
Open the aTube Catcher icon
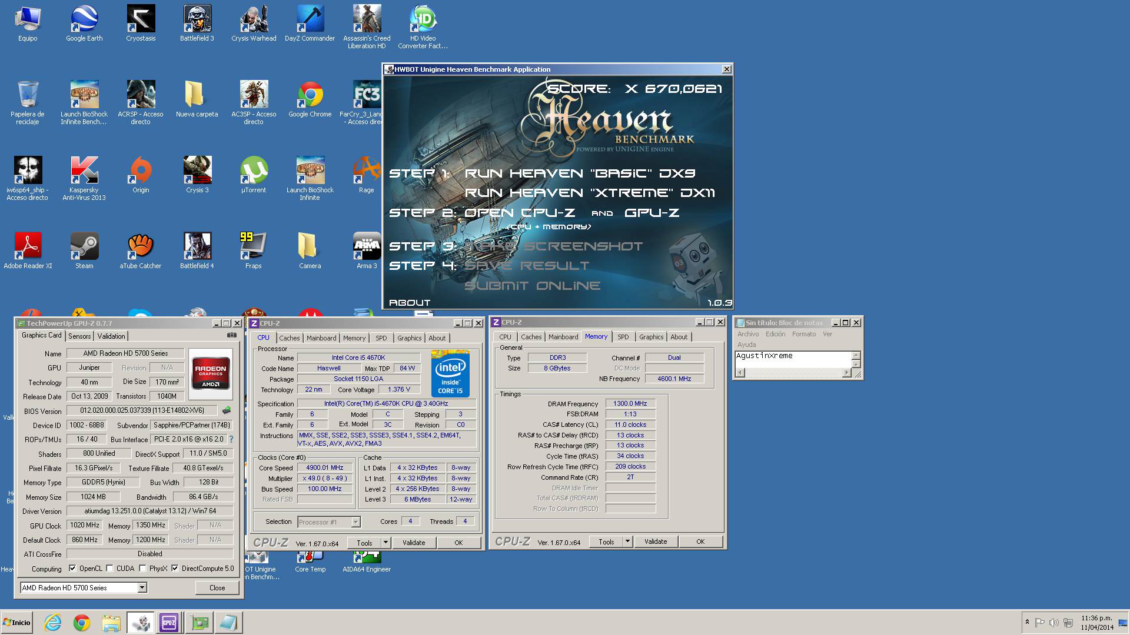point(141,251)
